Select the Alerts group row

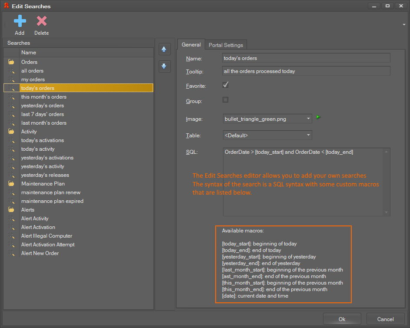pos(78,209)
